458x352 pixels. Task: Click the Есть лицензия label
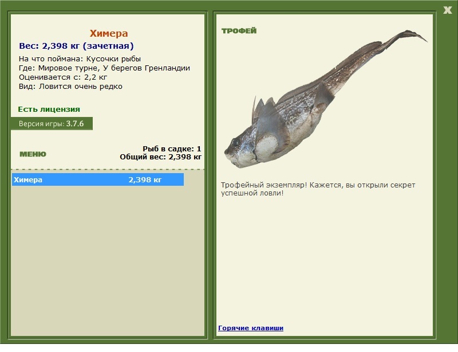[x=49, y=109]
